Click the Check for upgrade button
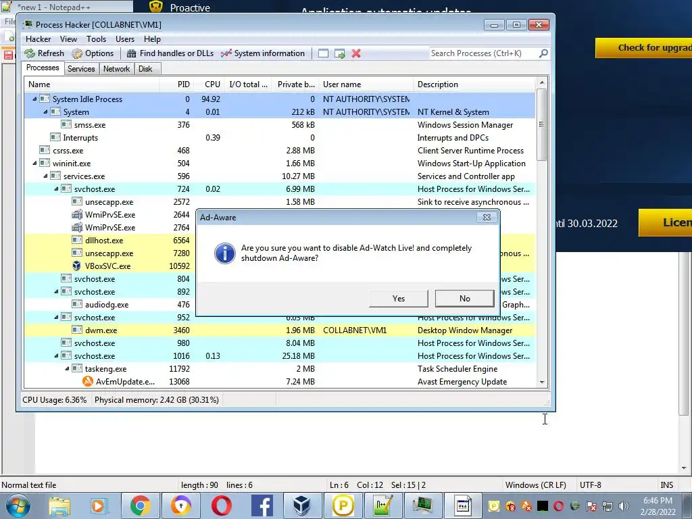This screenshot has width=692, height=519. point(644,48)
